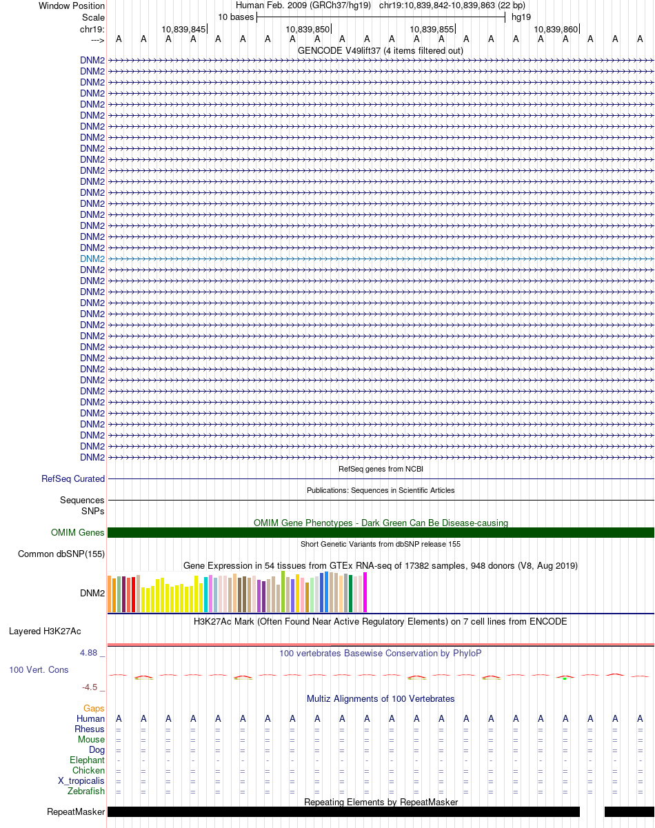Click the OMIM Genes track label

78,532
